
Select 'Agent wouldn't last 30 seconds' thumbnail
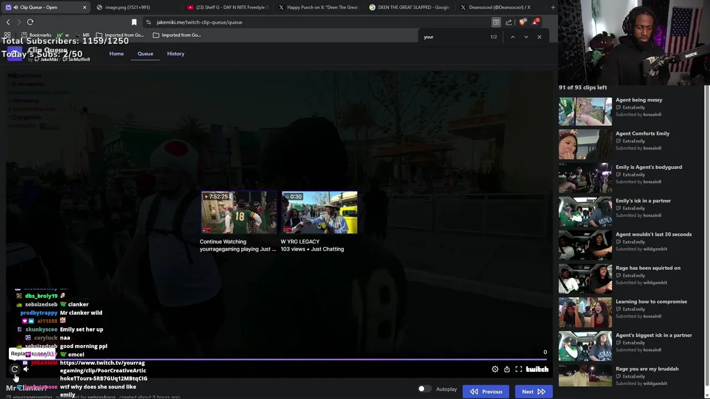click(x=585, y=245)
